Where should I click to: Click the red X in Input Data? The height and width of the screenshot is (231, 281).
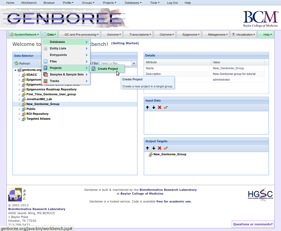[x=160, y=107]
